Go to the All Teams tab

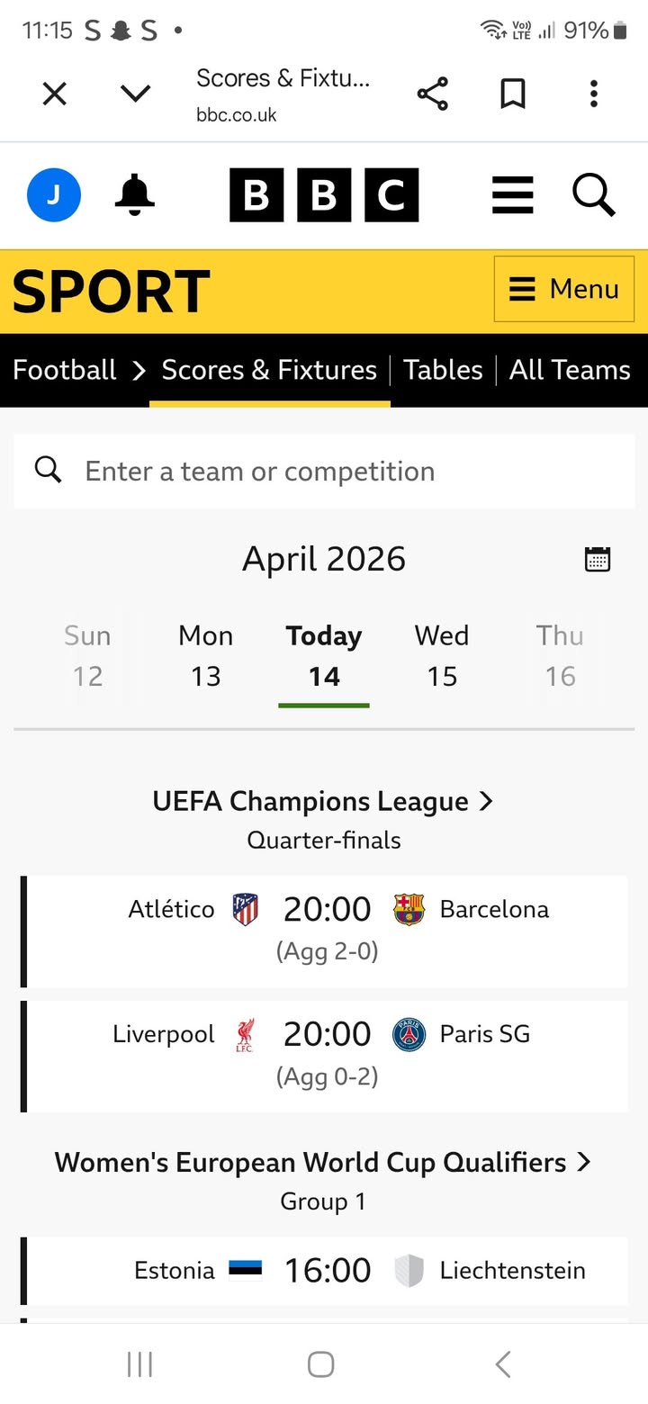(570, 370)
